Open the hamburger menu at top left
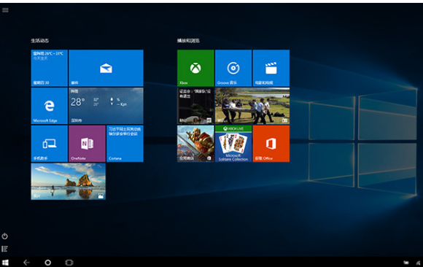 [5, 10]
